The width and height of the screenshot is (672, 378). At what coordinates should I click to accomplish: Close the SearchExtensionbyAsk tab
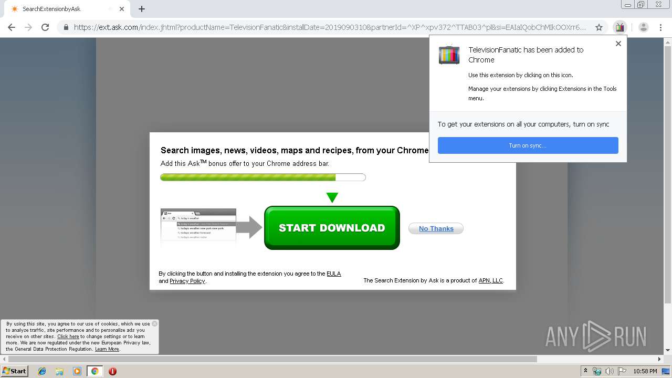click(122, 9)
